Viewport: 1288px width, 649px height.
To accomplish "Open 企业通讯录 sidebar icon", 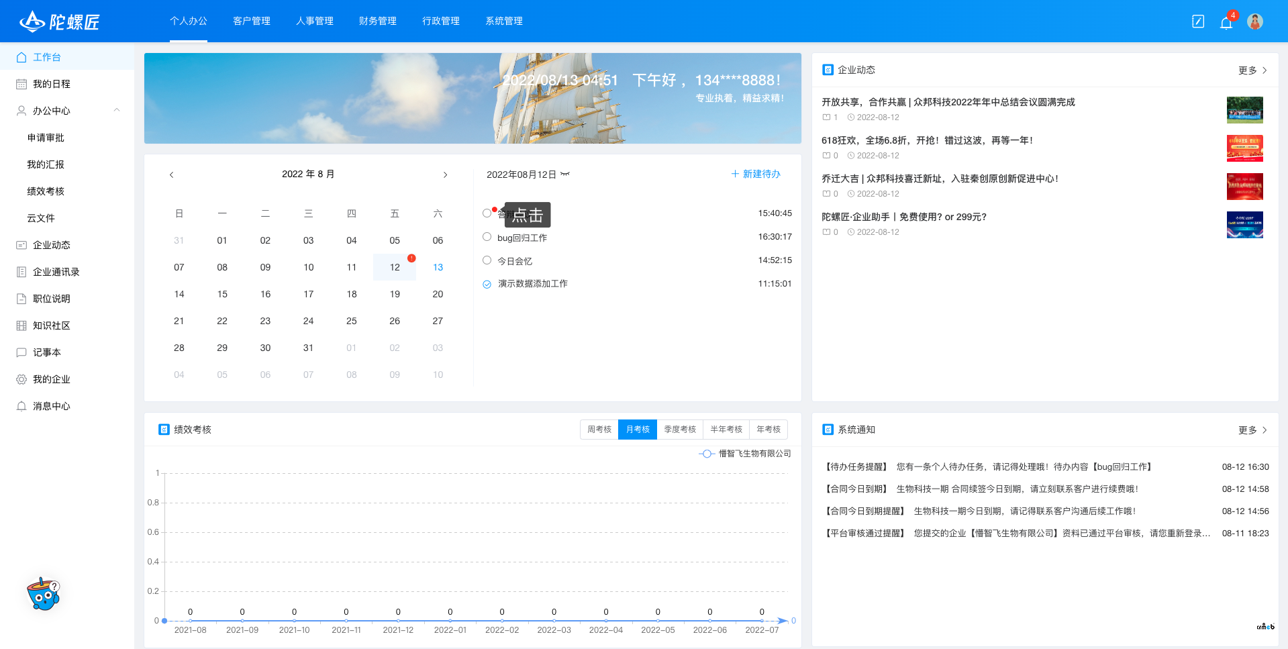I will point(21,272).
